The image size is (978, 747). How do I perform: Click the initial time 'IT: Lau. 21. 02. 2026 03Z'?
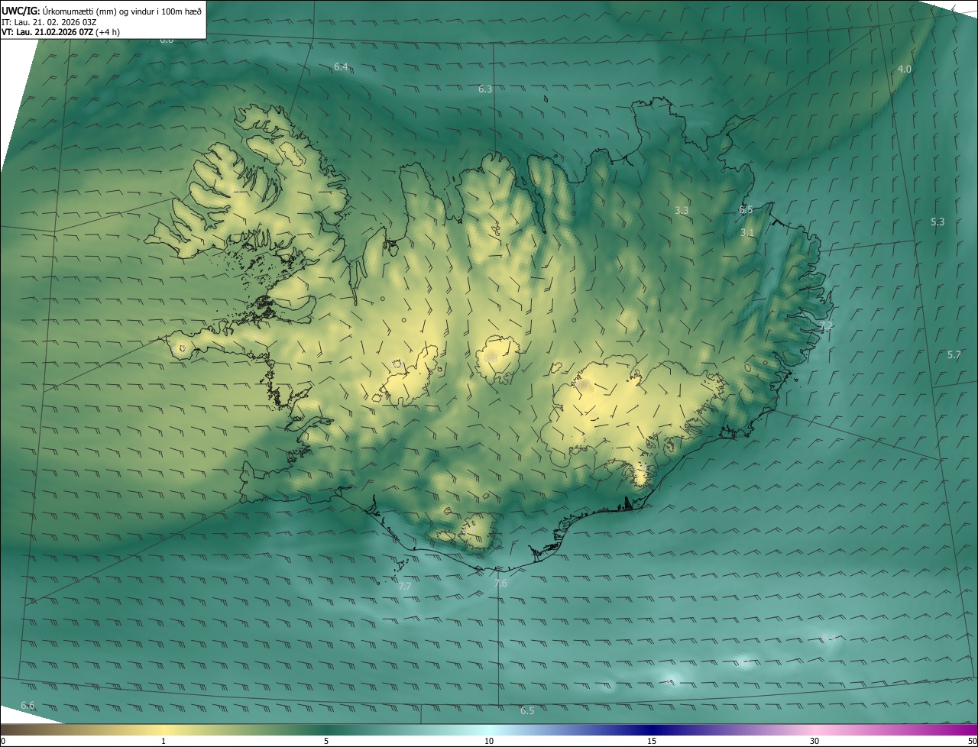49,22
